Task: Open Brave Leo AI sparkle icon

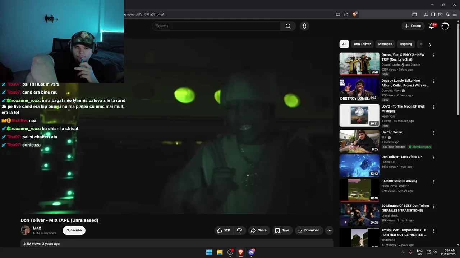Action: 447,14
